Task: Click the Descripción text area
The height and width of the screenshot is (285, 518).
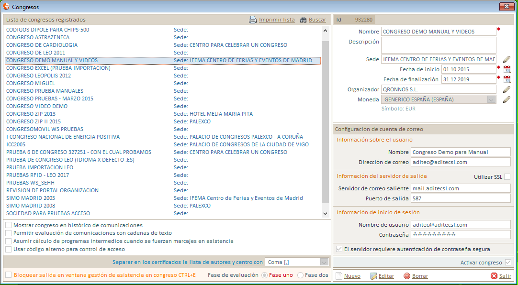Action: coord(439,45)
